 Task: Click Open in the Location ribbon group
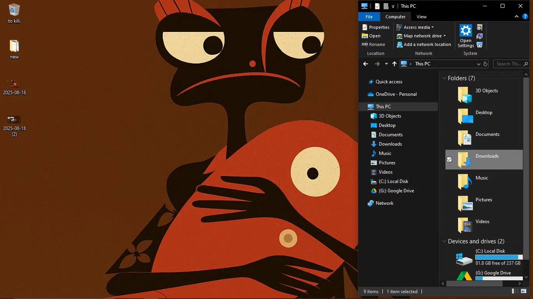point(371,36)
